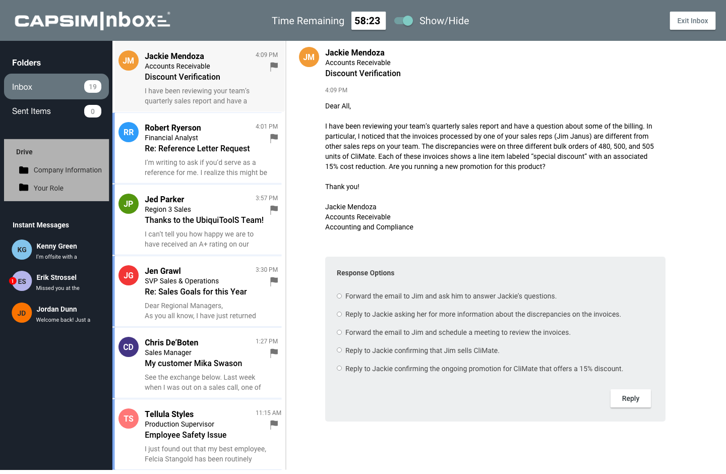Flag Jackie Mendoza's Discount Verification email
The height and width of the screenshot is (474, 726).
coord(274,66)
